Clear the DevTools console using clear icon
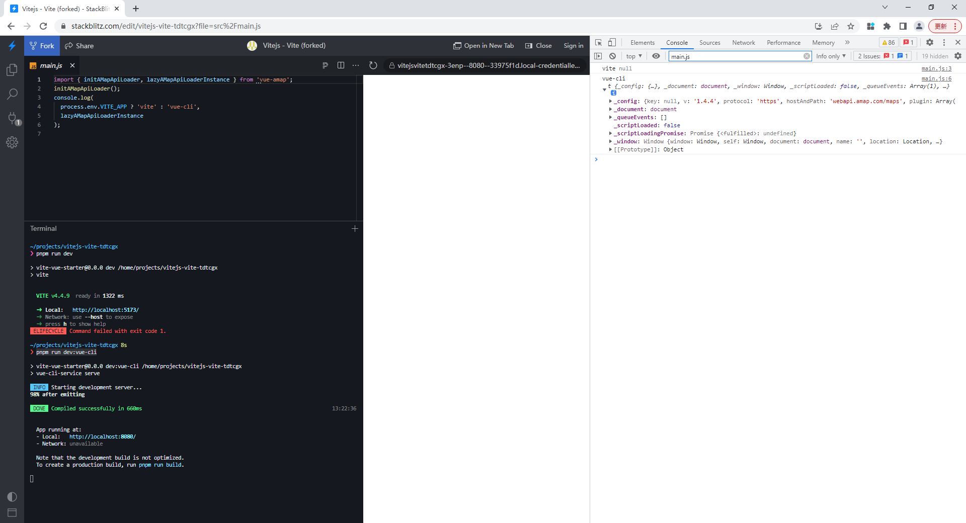The width and height of the screenshot is (966, 523). click(x=612, y=56)
